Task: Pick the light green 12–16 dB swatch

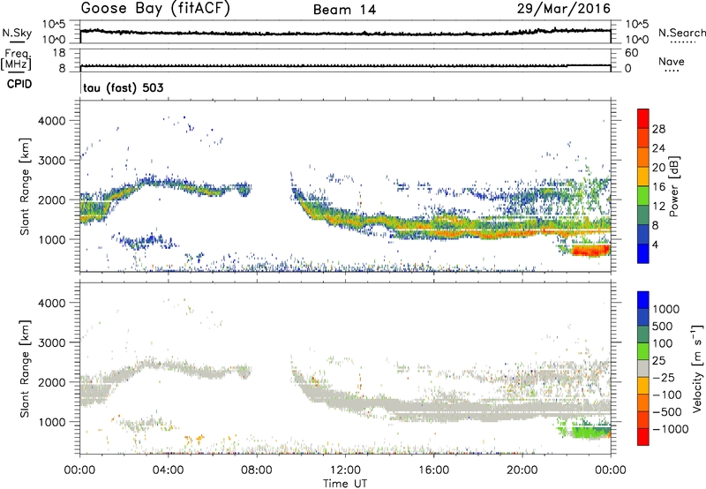Action: tap(643, 197)
